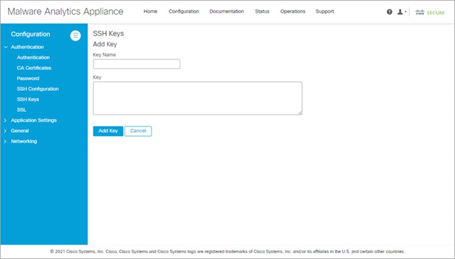Select General label in sidebar
The width and height of the screenshot is (455, 259).
(x=20, y=130)
